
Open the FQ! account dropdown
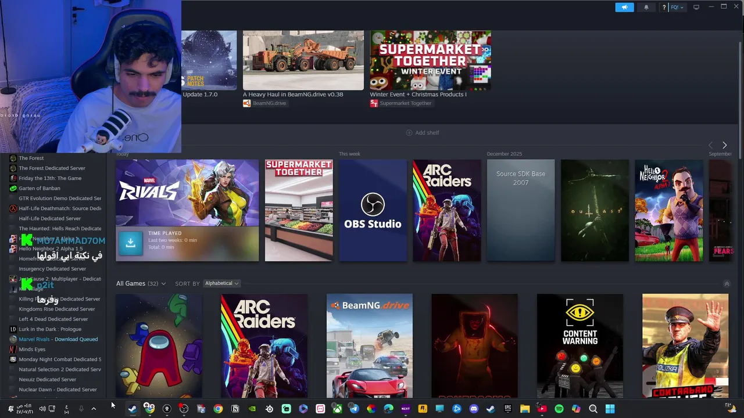tap(677, 7)
